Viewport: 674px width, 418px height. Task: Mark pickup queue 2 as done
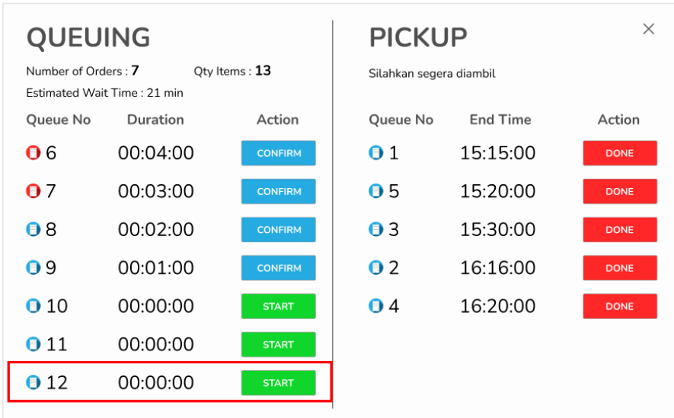(619, 268)
